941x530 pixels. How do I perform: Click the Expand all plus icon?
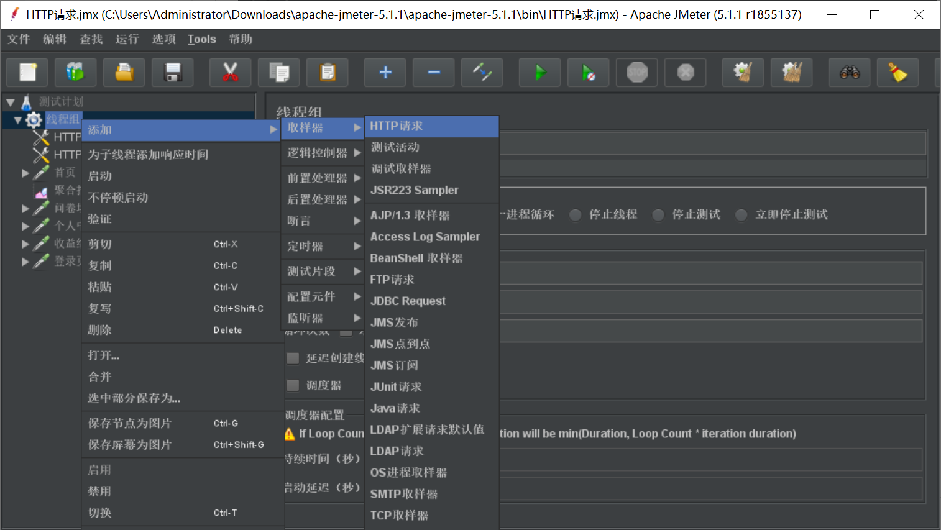tap(385, 73)
